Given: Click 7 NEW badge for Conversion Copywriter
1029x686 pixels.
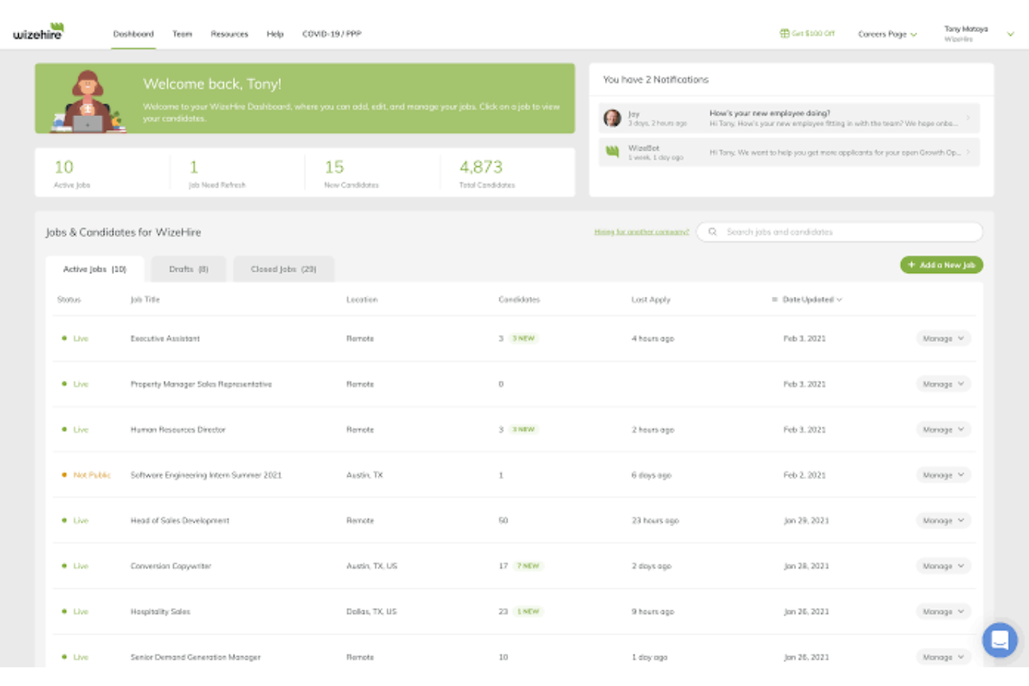Looking at the screenshot, I should click(x=528, y=566).
